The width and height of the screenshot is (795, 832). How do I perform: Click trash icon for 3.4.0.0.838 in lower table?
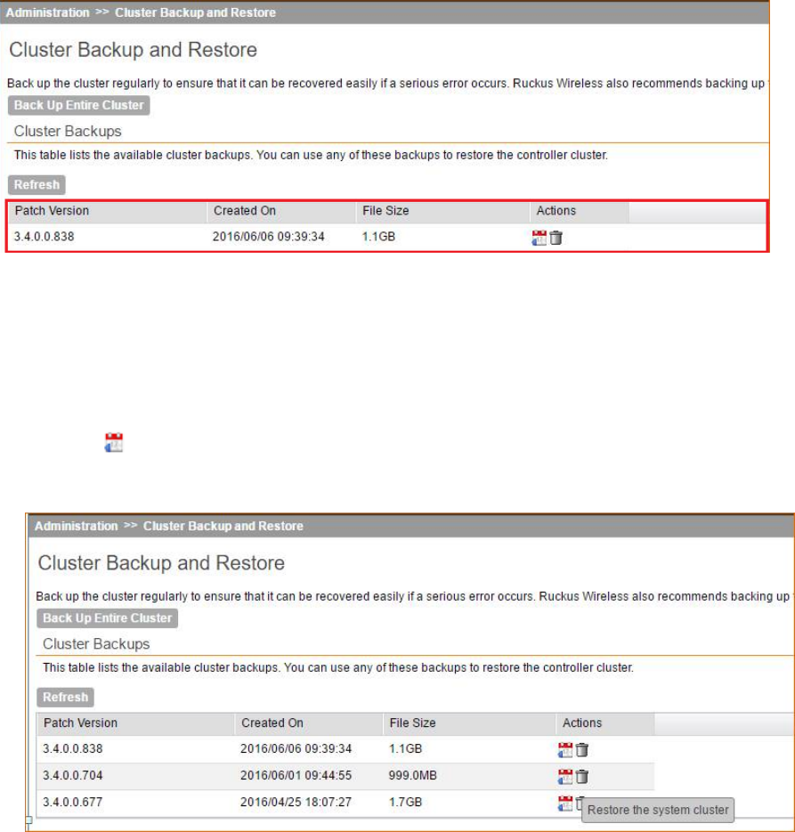(581, 750)
